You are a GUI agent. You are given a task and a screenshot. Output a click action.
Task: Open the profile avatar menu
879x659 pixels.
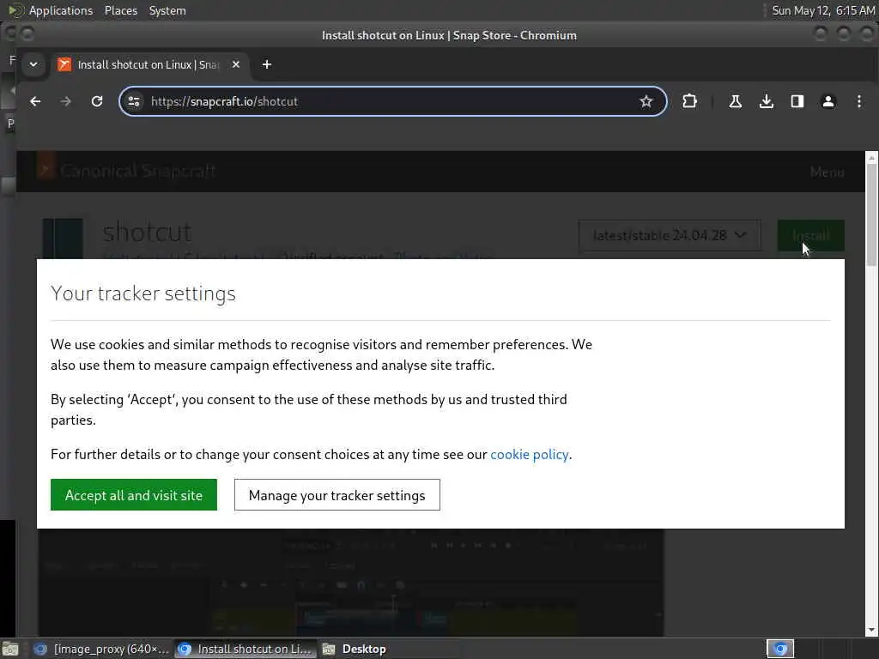(828, 101)
